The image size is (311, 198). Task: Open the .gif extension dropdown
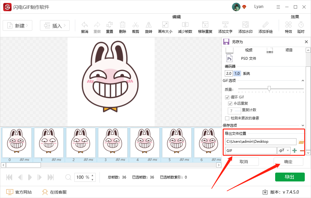(x=284, y=150)
